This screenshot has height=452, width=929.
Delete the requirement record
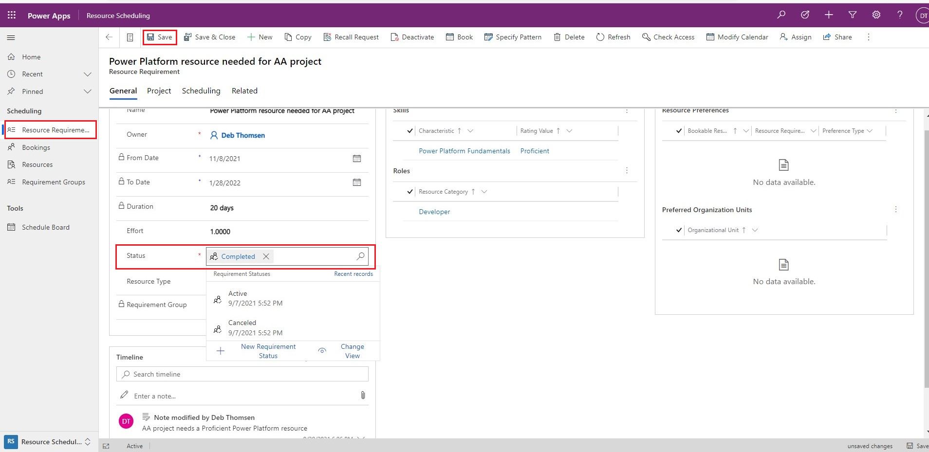point(569,37)
